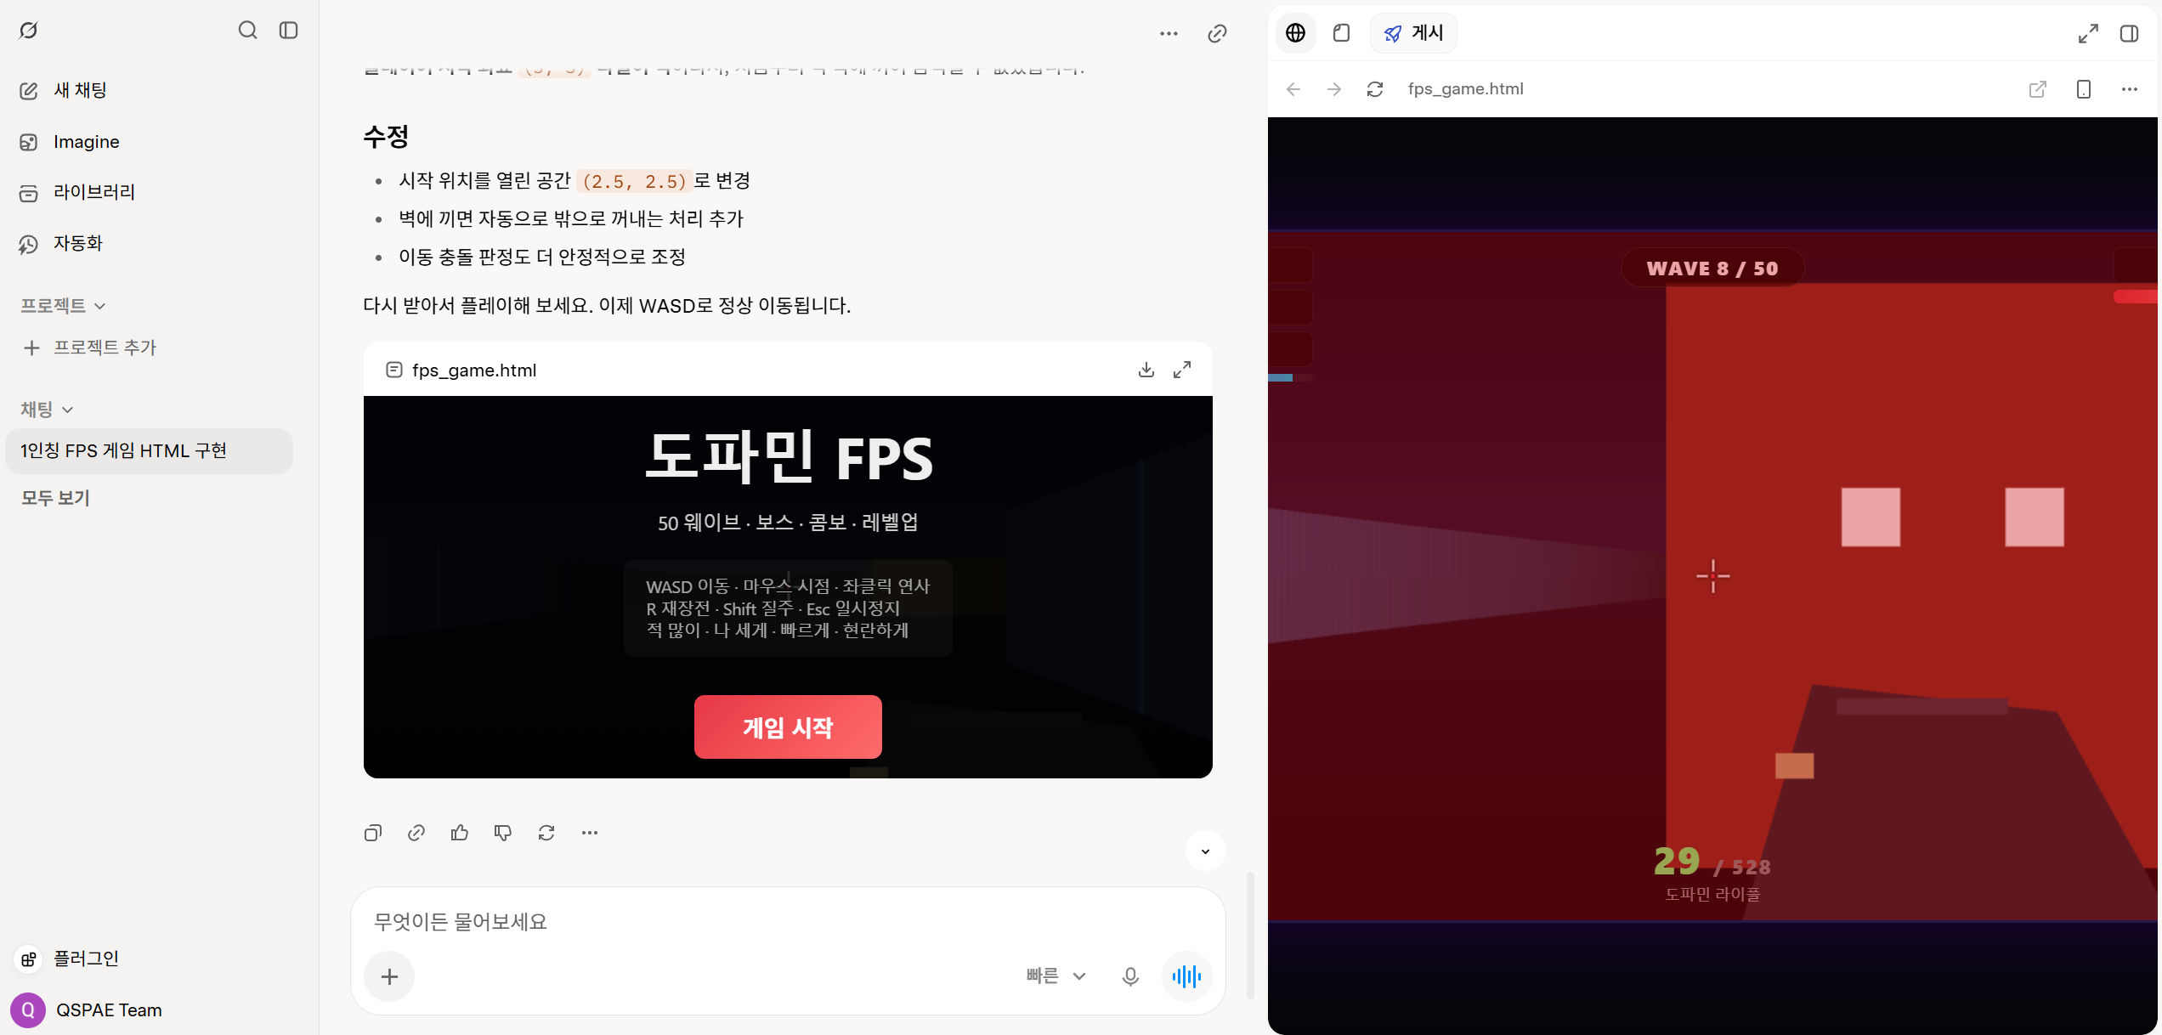Viewport: 2162px width, 1035px height.
Task: Open search with the magnifier icon
Action: [x=247, y=31]
